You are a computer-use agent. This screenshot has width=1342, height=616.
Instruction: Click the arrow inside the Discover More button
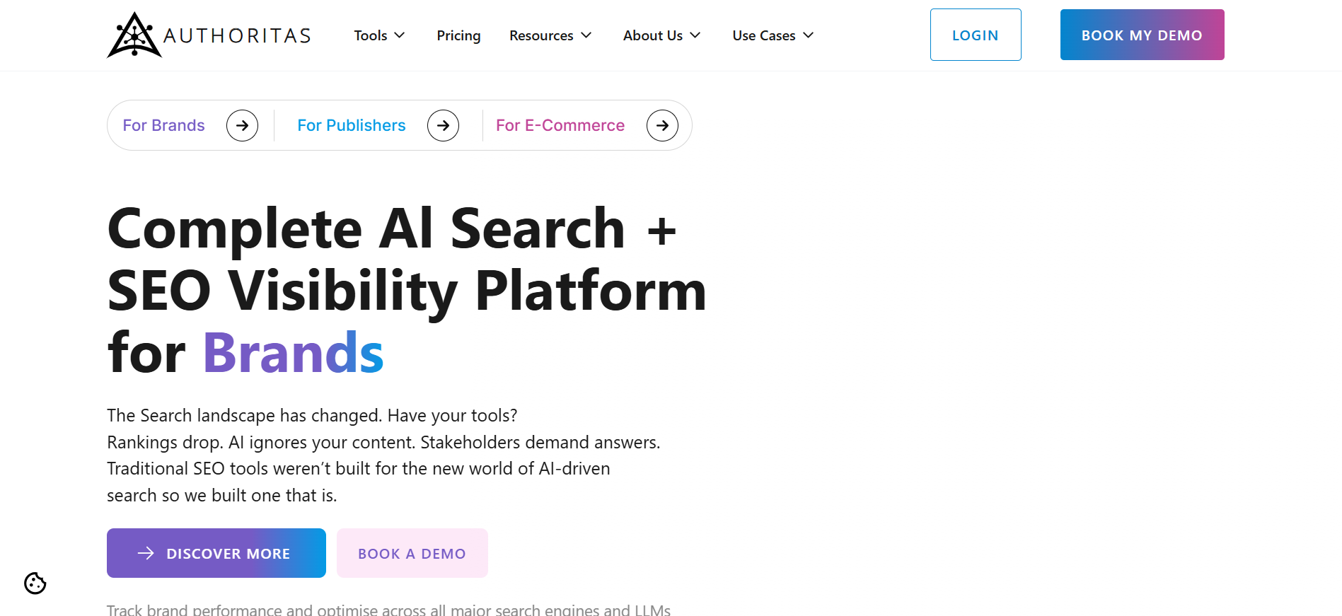coord(146,553)
